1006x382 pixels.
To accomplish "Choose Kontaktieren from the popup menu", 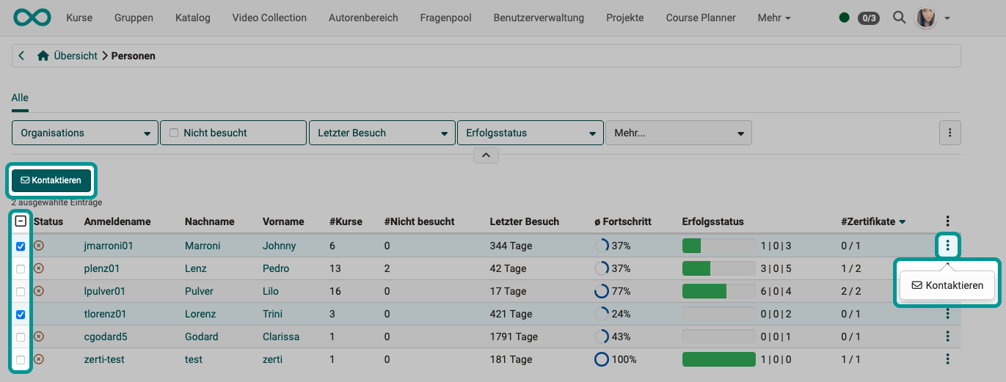I will tap(947, 285).
